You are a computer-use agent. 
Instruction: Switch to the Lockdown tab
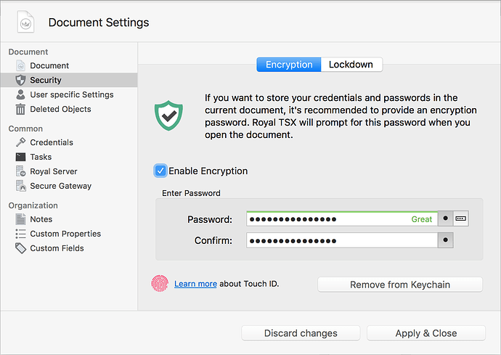click(351, 65)
